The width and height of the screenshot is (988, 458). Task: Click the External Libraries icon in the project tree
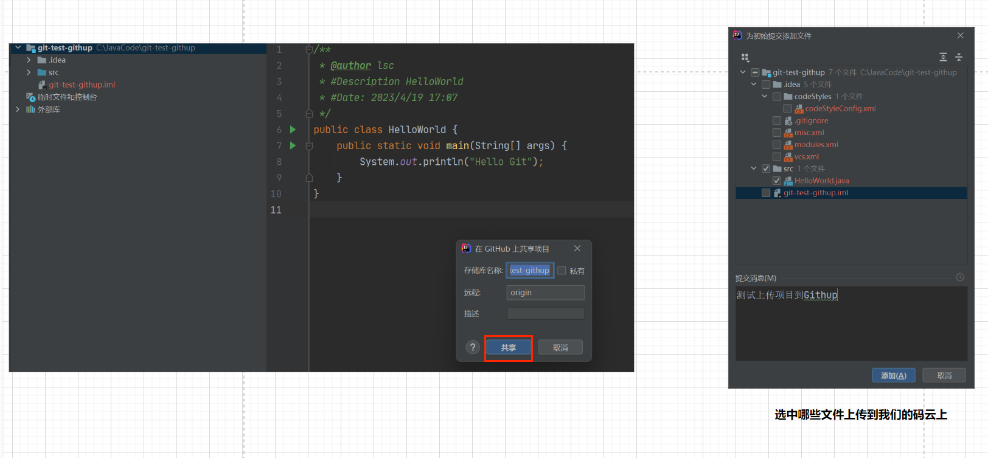[30, 109]
